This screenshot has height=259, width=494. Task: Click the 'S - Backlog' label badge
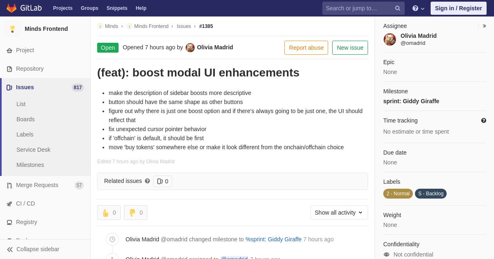coord(431,194)
